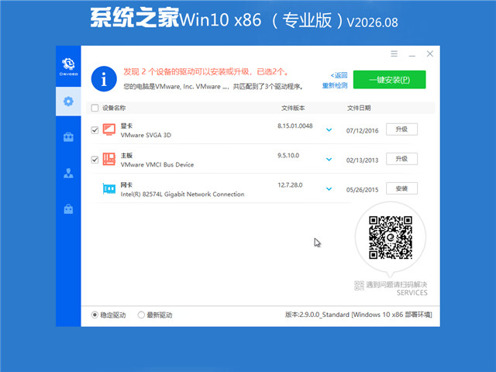The height and width of the screenshot is (372, 496).
Task: Minimize the driver window
Action: tap(412, 54)
